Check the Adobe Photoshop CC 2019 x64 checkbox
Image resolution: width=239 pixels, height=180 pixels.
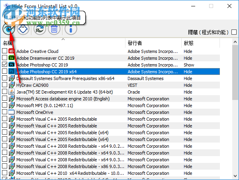click(4, 71)
